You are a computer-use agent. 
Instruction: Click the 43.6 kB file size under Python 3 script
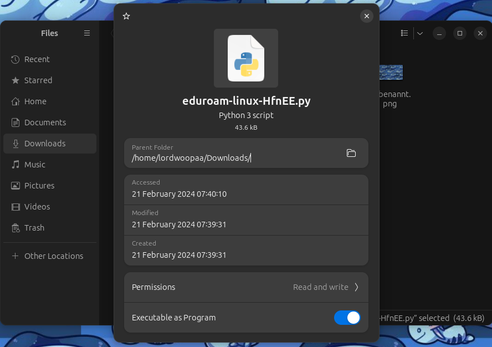coord(246,127)
